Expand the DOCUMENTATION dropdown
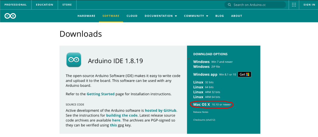This screenshot has width=318, height=137. [x=161, y=16]
